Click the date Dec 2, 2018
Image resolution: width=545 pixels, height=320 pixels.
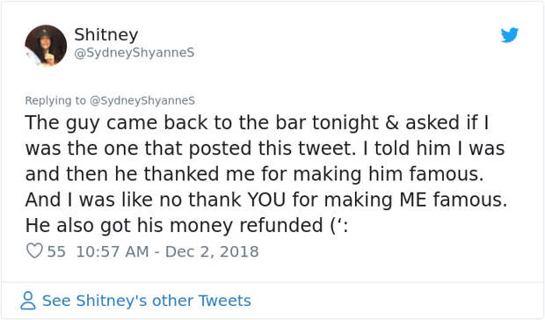pyautogui.click(x=212, y=251)
